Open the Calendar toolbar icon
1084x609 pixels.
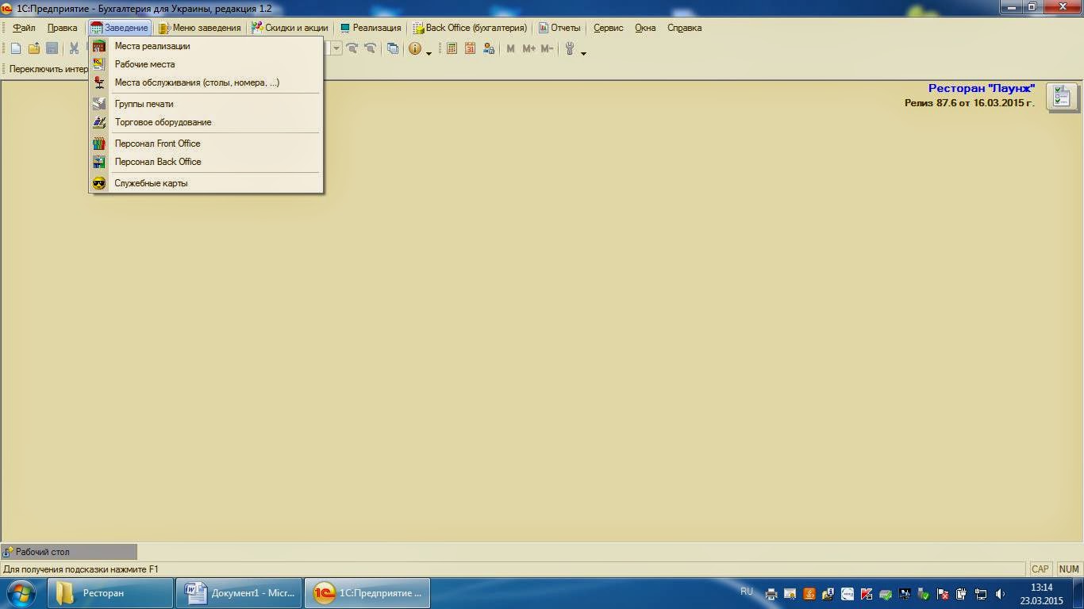pyautogui.click(x=470, y=48)
